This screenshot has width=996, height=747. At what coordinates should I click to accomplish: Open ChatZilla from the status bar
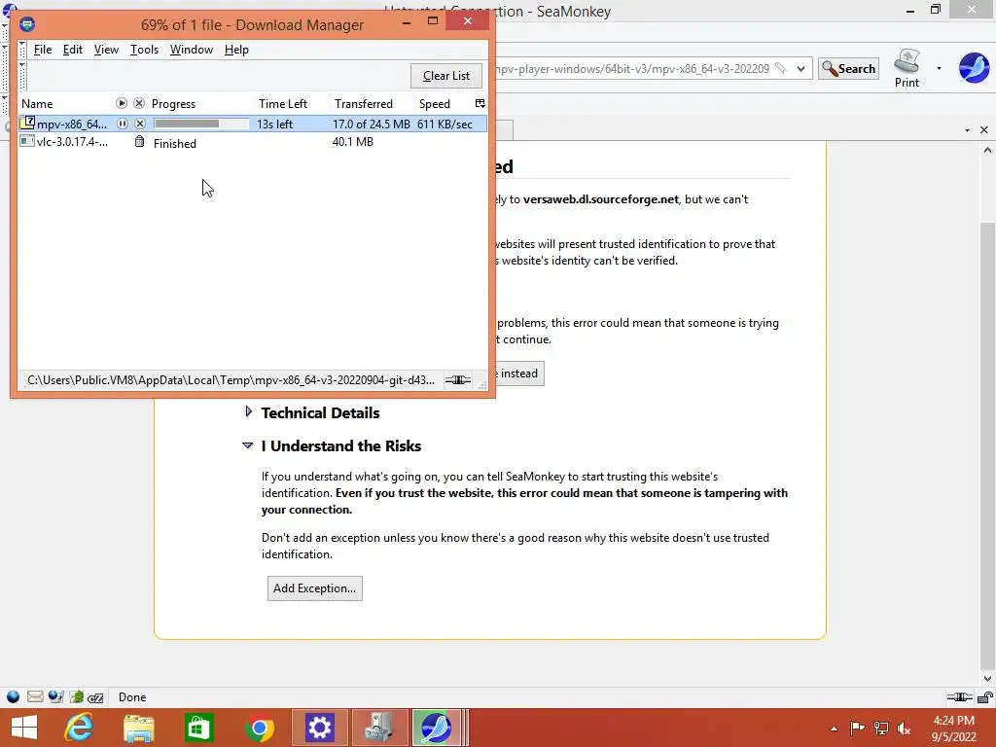96,697
